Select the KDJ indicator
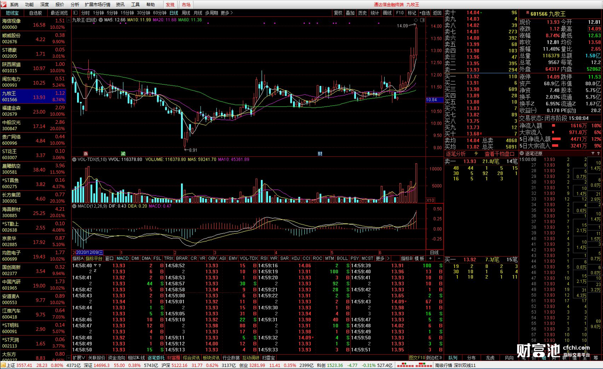The width and height of the screenshot is (603, 369). click(x=295, y=258)
